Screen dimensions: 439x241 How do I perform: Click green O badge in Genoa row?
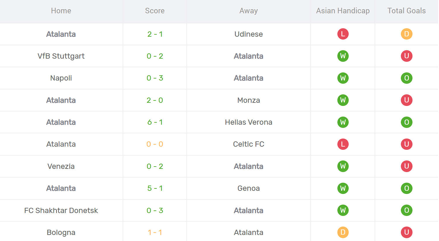406,188
